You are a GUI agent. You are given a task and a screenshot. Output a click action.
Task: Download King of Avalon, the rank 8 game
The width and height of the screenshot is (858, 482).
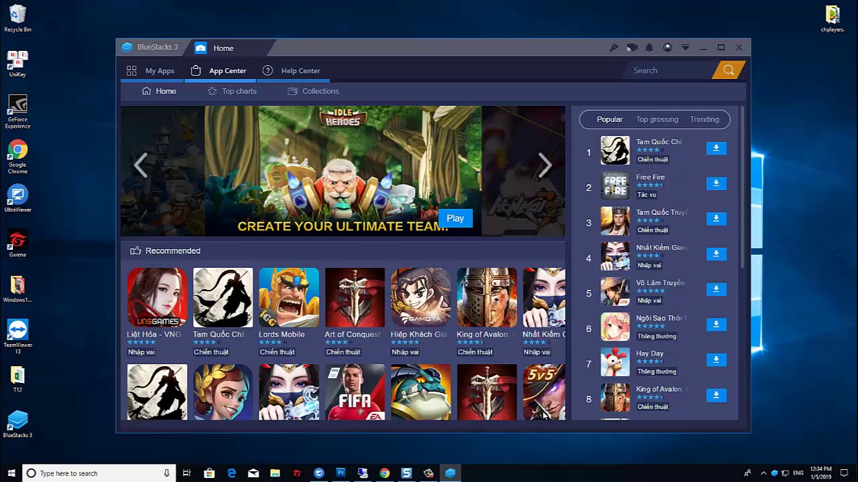716,395
